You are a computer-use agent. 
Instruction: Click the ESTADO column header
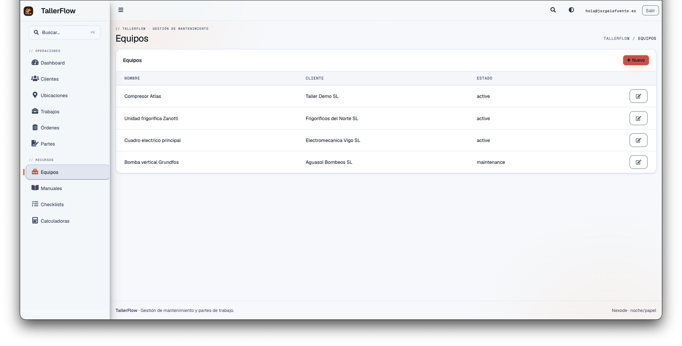[x=484, y=78]
